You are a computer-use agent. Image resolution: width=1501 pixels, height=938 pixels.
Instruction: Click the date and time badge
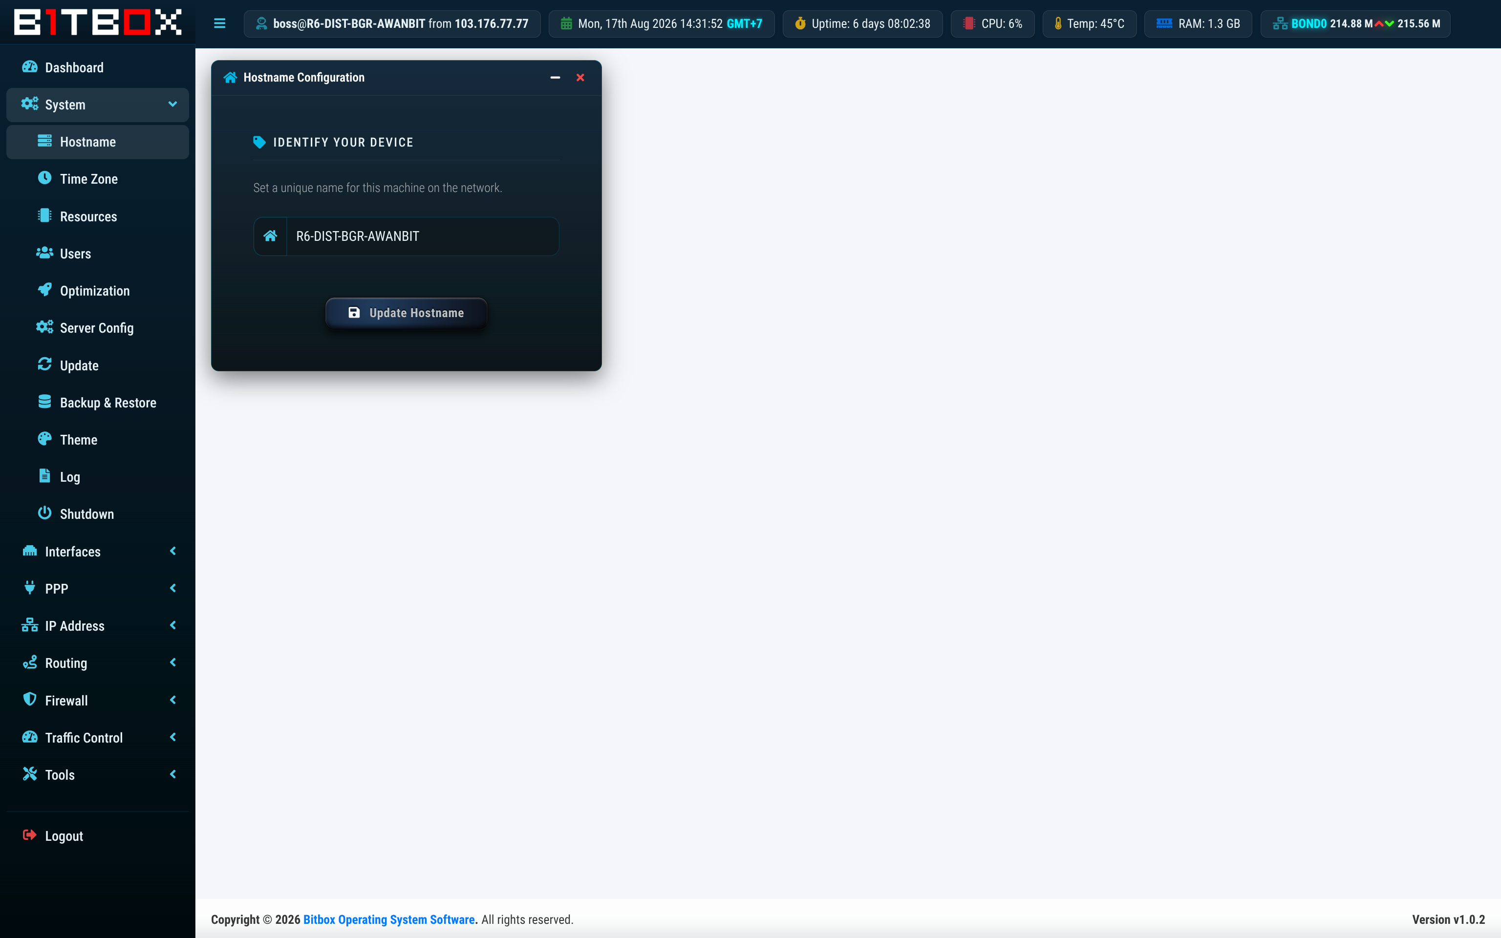click(662, 23)
